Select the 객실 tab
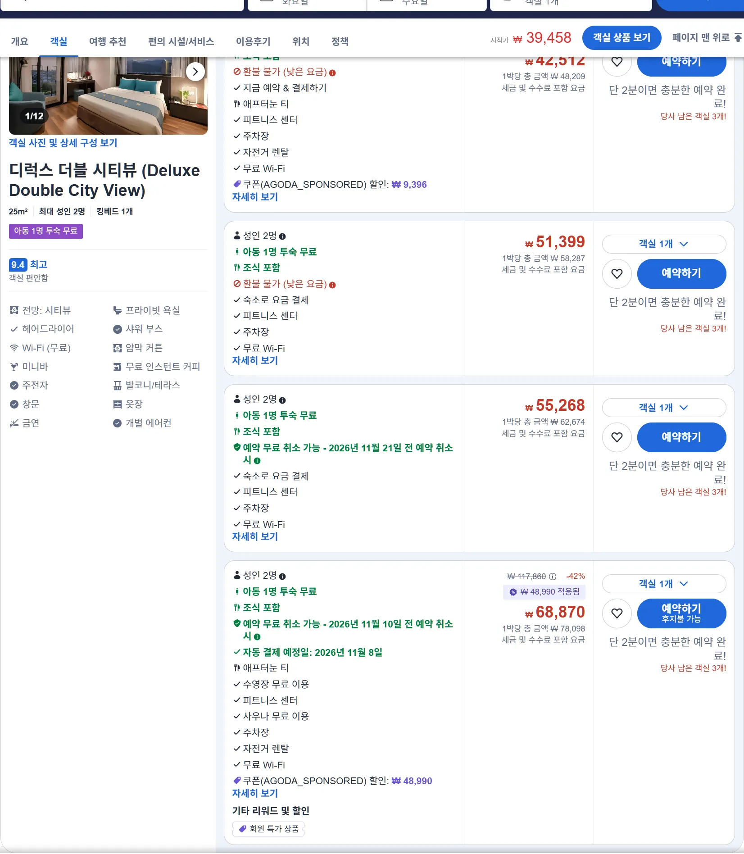 point(59,41)
